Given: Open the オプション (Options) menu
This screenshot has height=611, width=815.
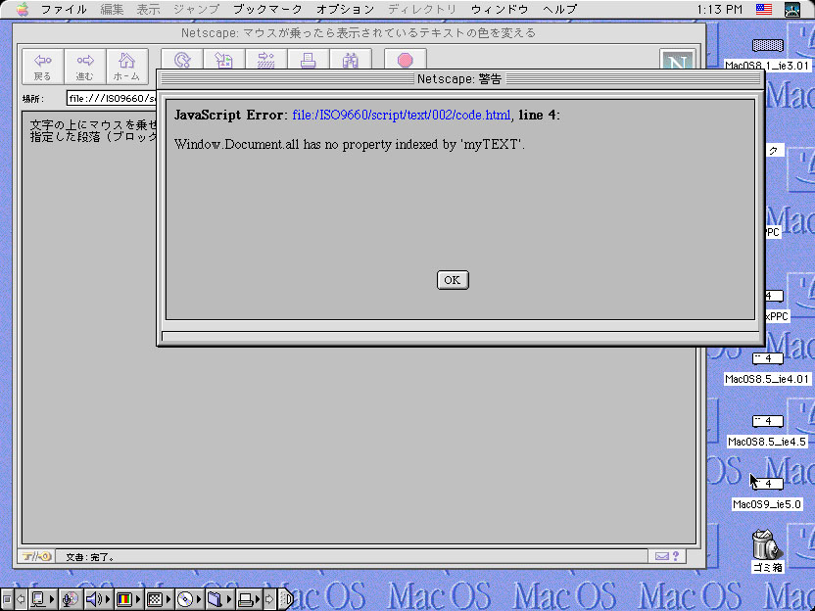Looking at the screenshot, I should tap(345, 10).
